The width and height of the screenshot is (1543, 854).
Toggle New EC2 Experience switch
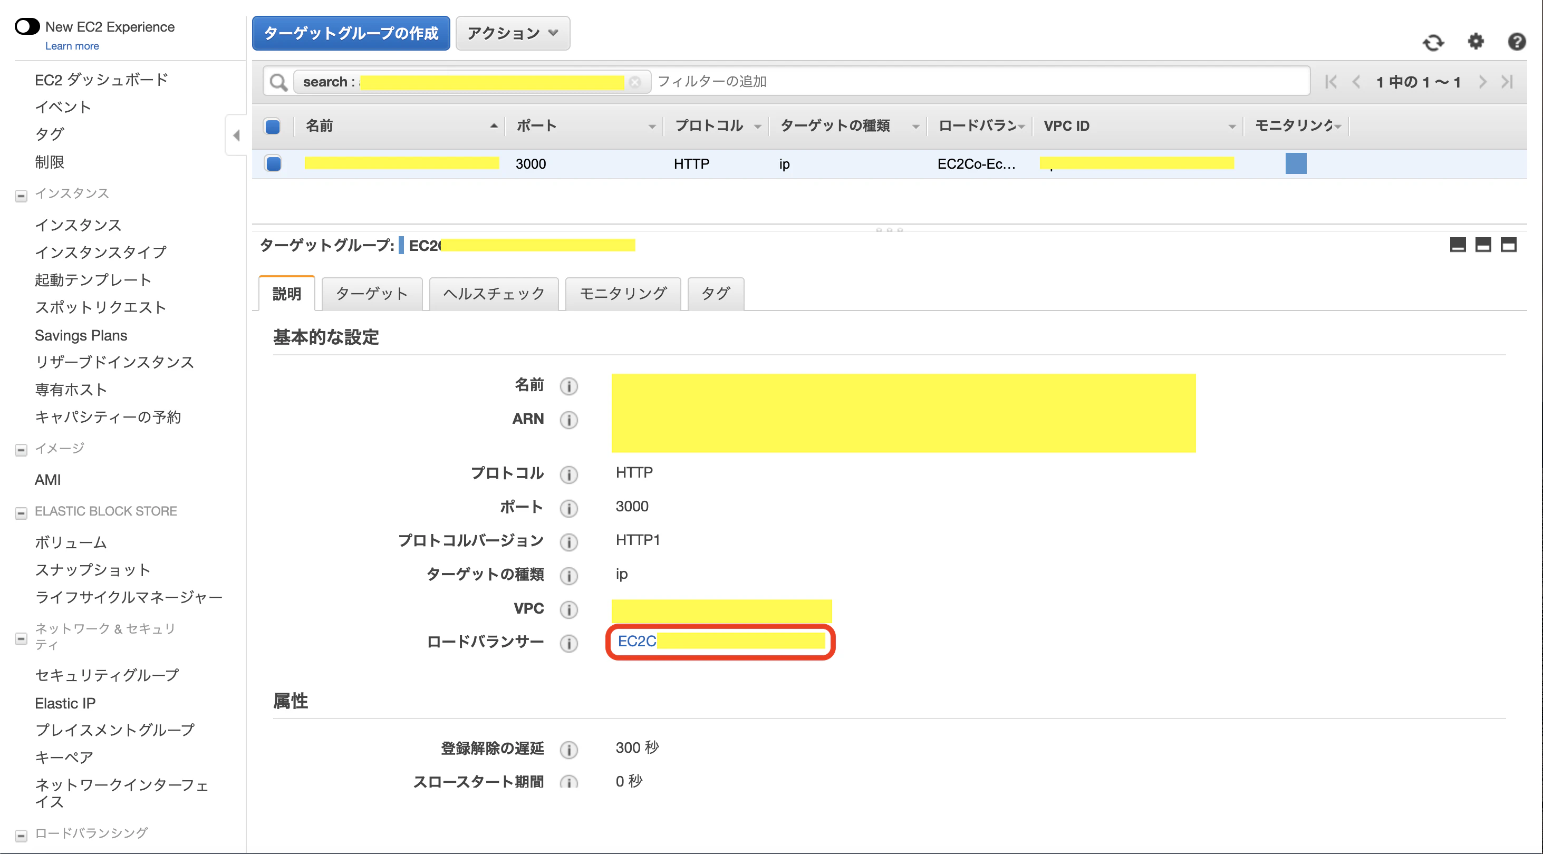[27, 27]
